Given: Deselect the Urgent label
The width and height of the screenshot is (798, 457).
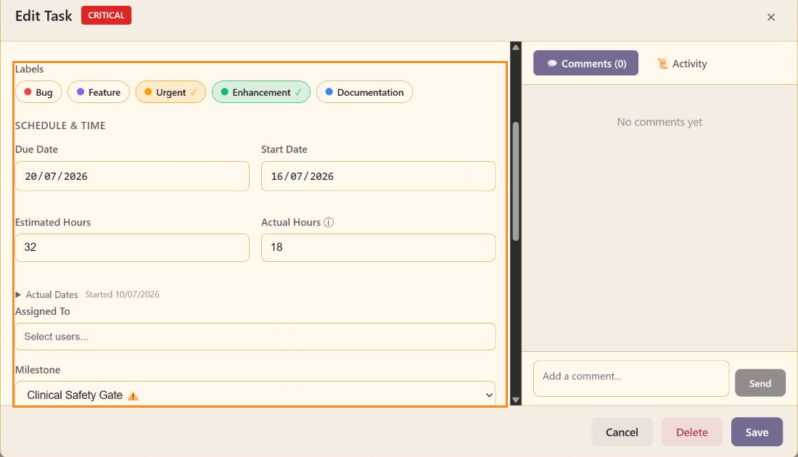Looking at the screenshot, I should tap(170, 92).
